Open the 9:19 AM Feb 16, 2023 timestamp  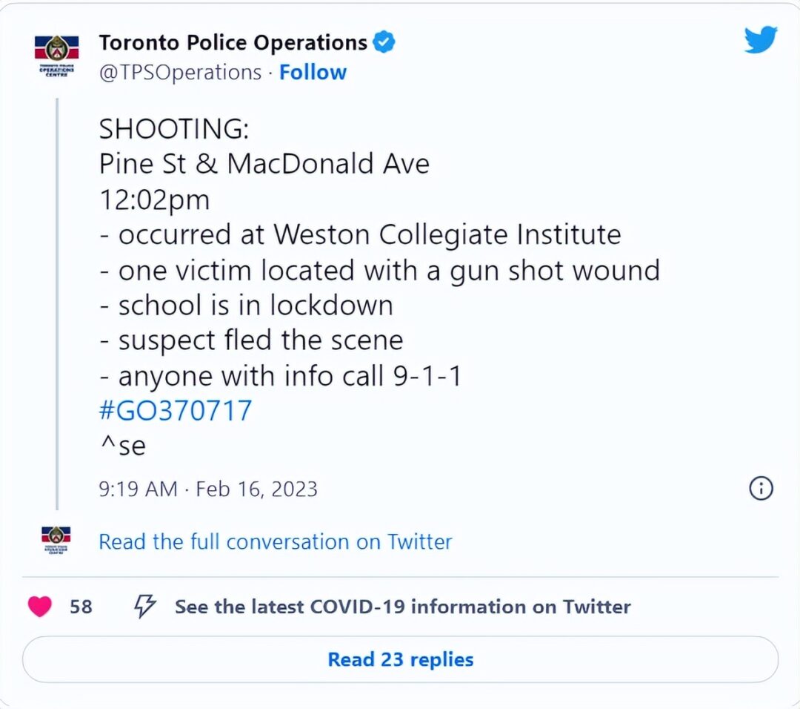pyautogui.click(x=208, y=489)
